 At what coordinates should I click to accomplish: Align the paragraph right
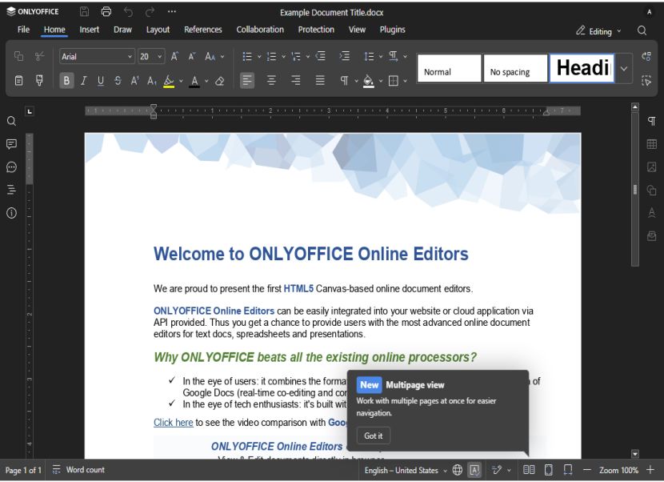click(295, 81)
